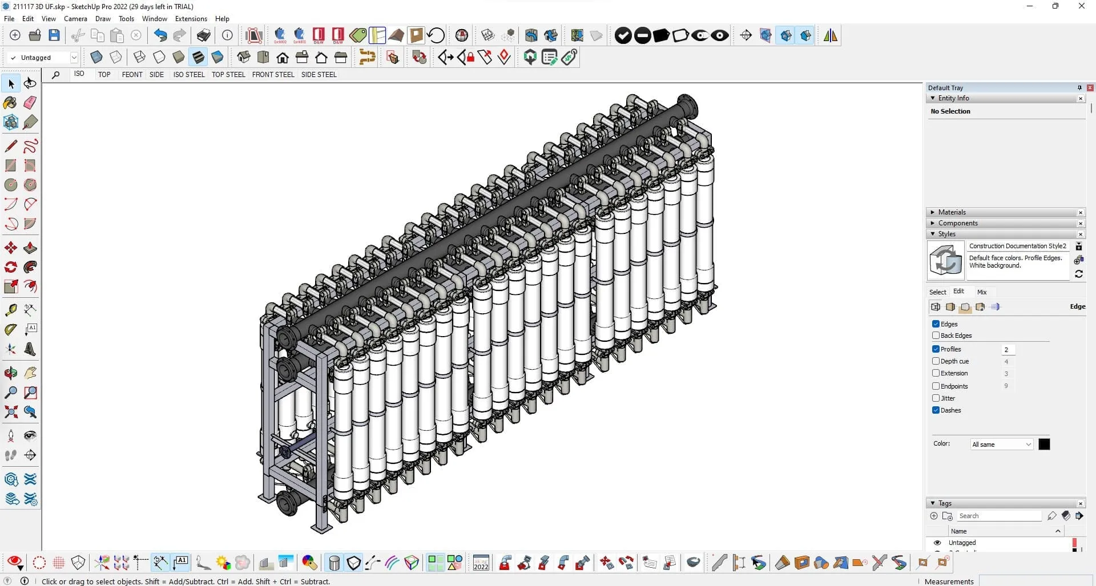
Task: Click the Add Tag plus icon
Action: pyautogui.click(x=934, y=516)
